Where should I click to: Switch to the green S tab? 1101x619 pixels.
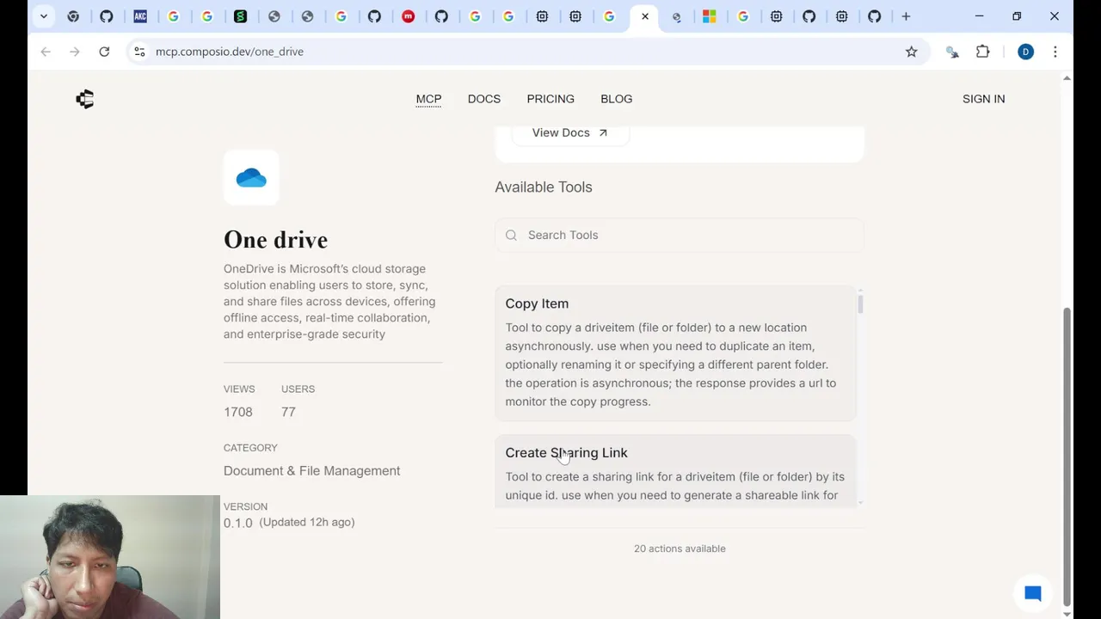tap(240, 16)
